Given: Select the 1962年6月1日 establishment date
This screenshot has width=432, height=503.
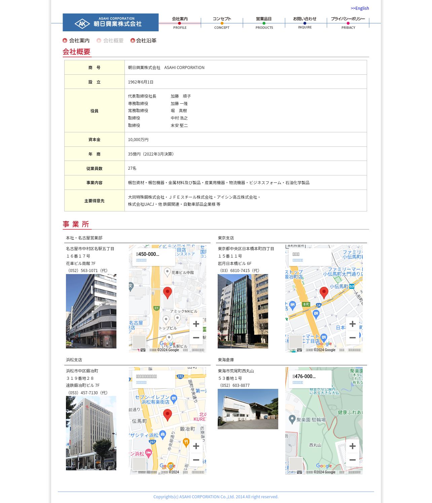Looking at the screenshot, I should (x=141, y=82).
